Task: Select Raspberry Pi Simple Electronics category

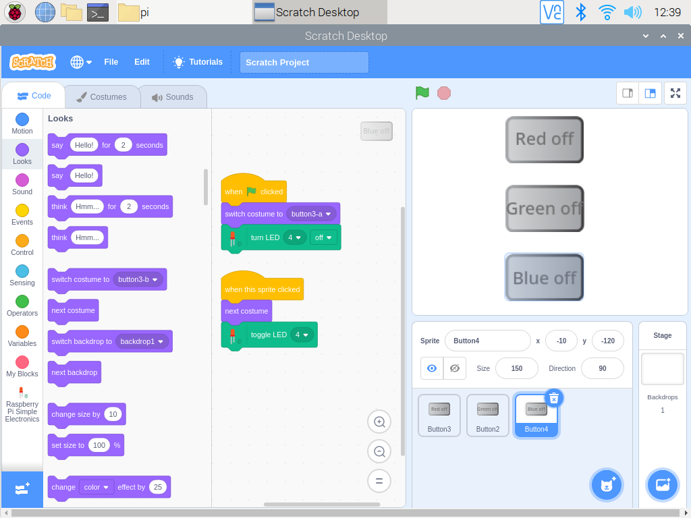Action: 22,405
